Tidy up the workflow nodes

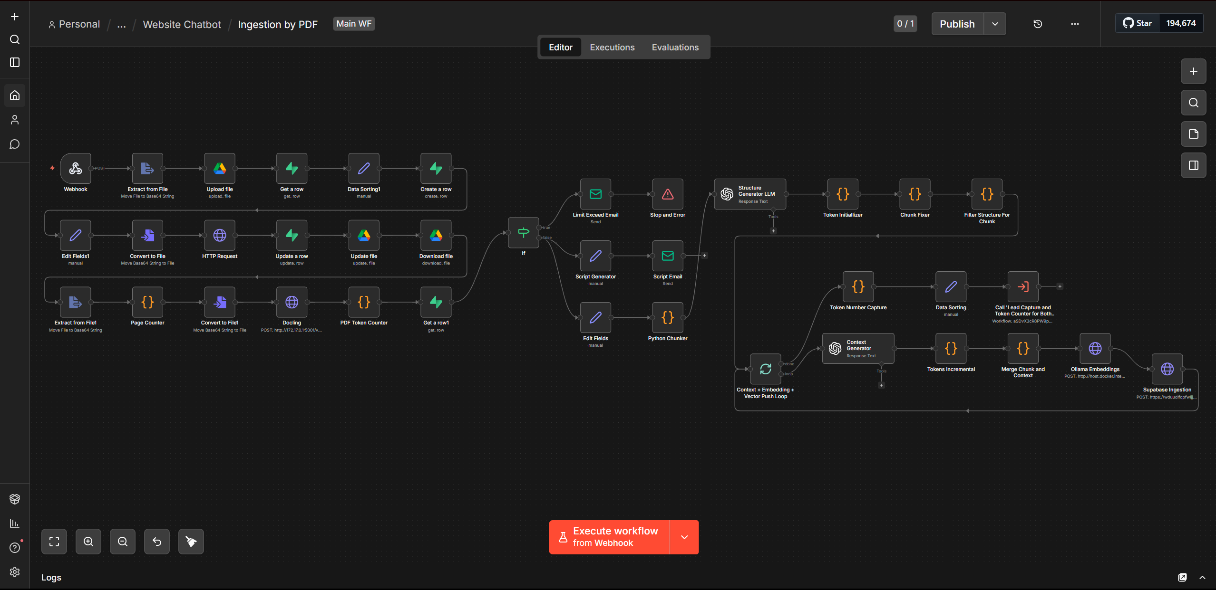click(191, 542)
